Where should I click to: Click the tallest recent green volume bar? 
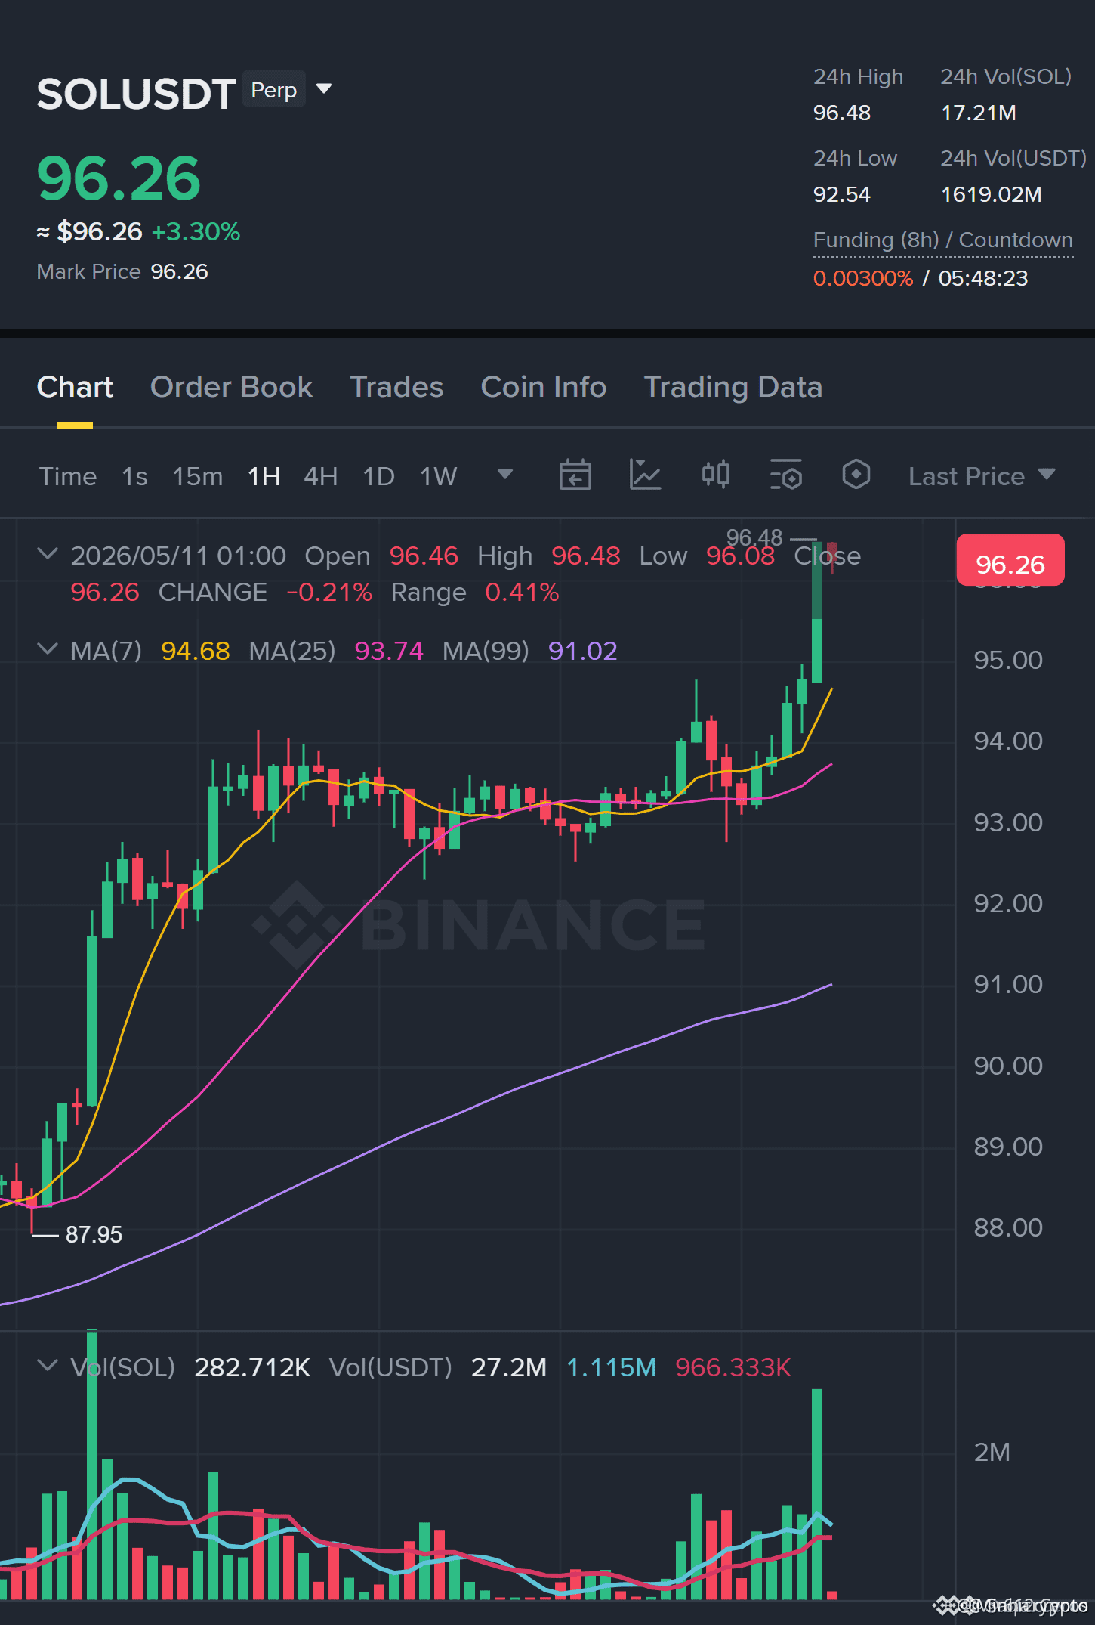click(817, 1493)
